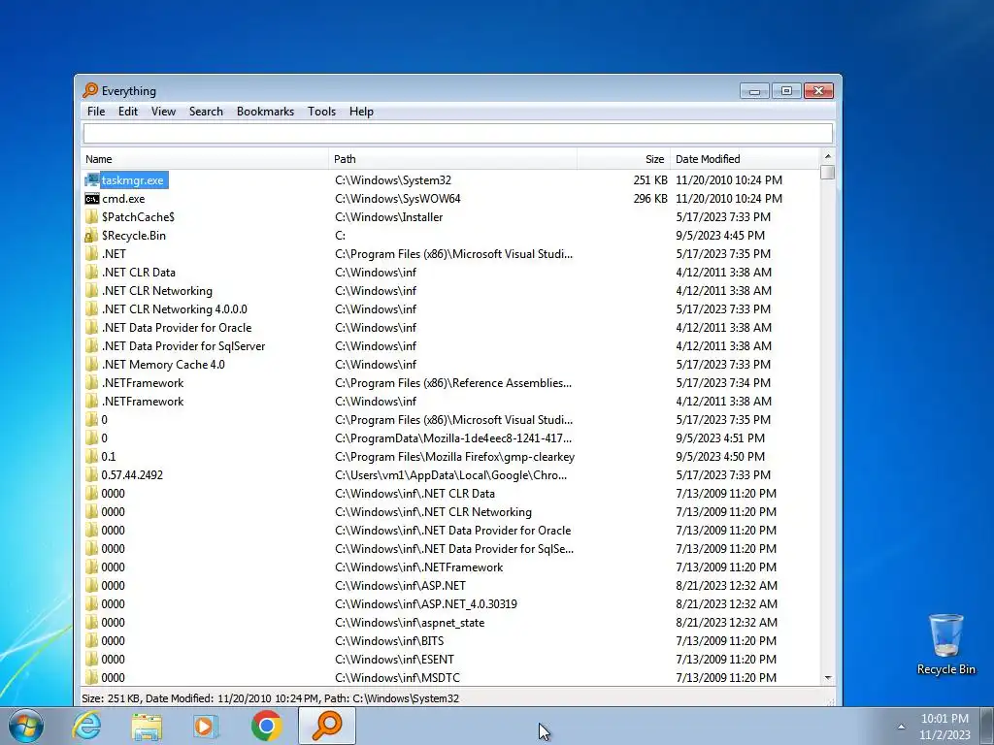Click the .NET Memory Cache 4.0 folder icon
The width and height of the screenshot is (994, 745).
pos(92,365)
